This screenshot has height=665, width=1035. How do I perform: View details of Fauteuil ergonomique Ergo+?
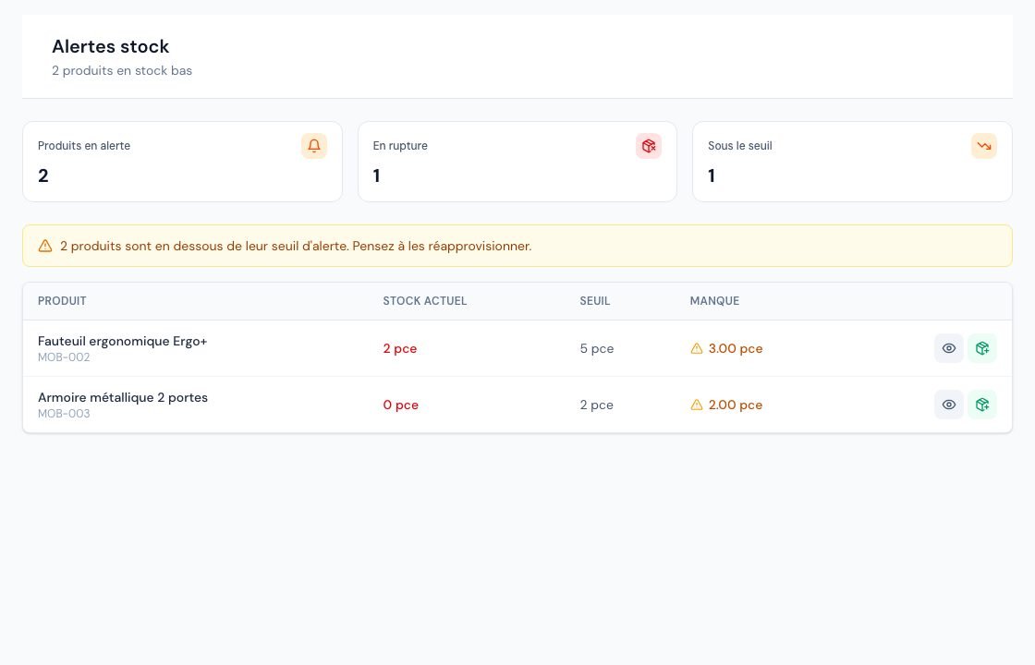pyautogui.click(x=948, y=348)
